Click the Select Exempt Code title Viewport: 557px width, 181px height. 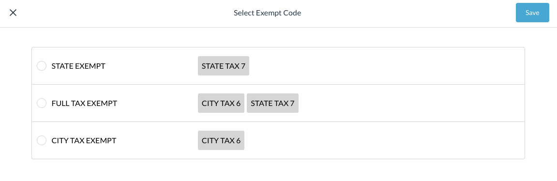pos(267,13)
